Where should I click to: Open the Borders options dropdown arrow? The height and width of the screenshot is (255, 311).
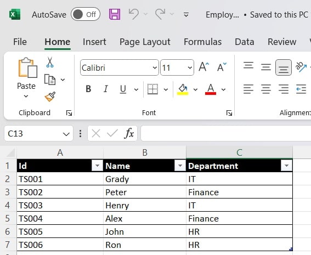[x=166, y=89]
